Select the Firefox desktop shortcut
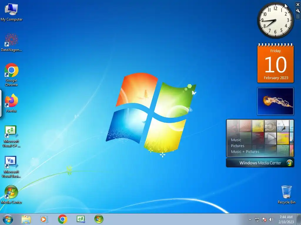 [x=11, y=103]
